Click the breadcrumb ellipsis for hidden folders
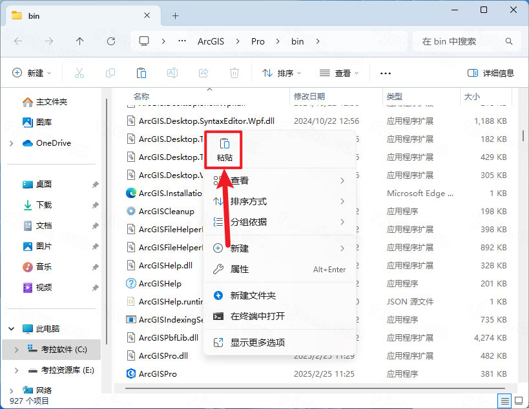This screenshot has width=529, height=409. [182, 41]
